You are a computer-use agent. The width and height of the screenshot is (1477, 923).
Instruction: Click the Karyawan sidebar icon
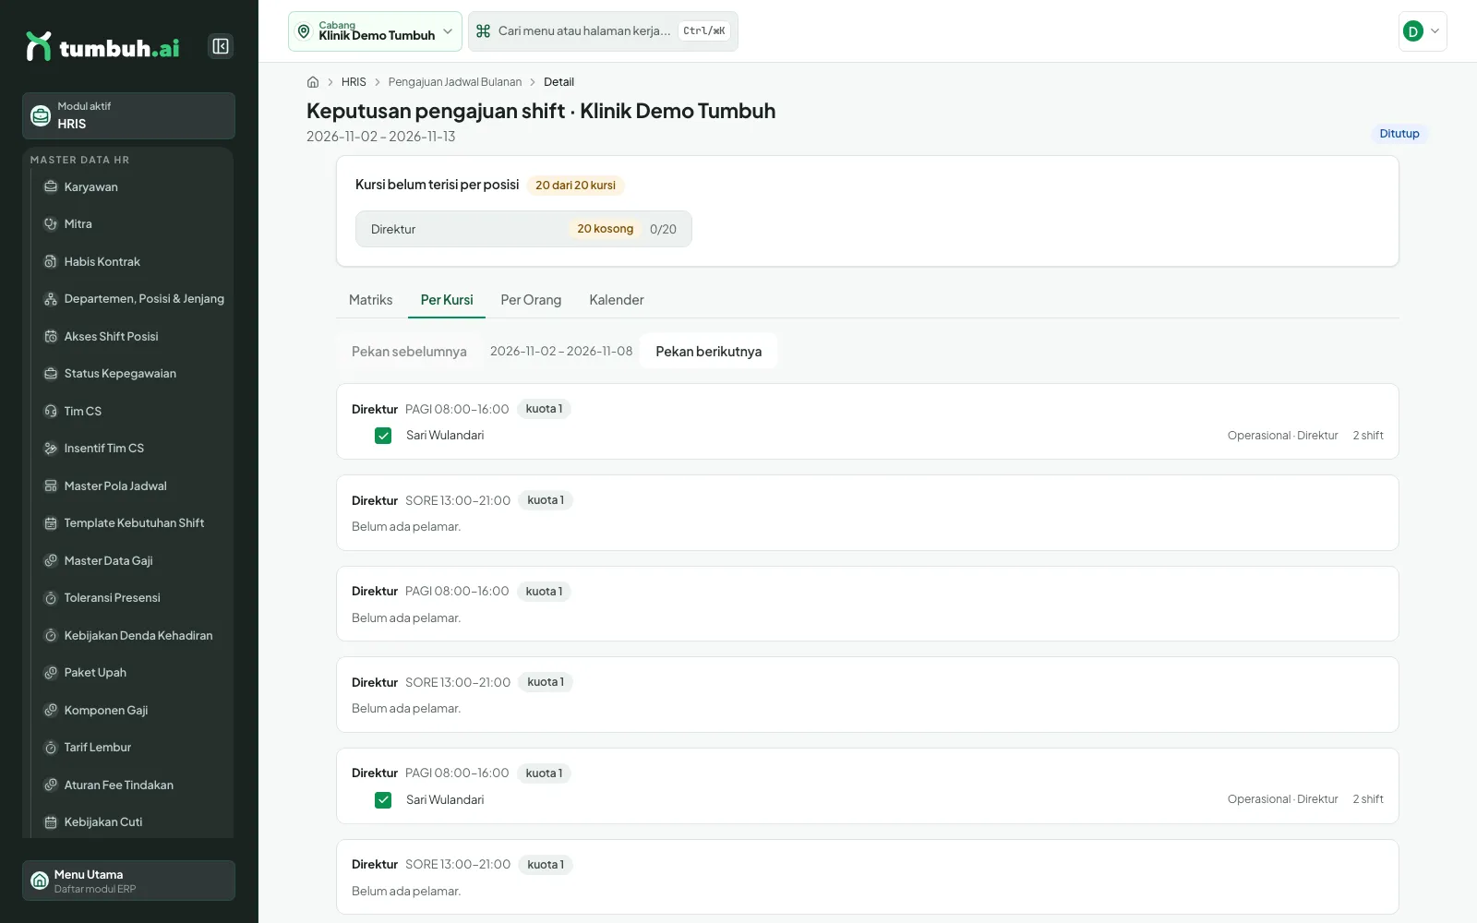[x=51, y=186]
